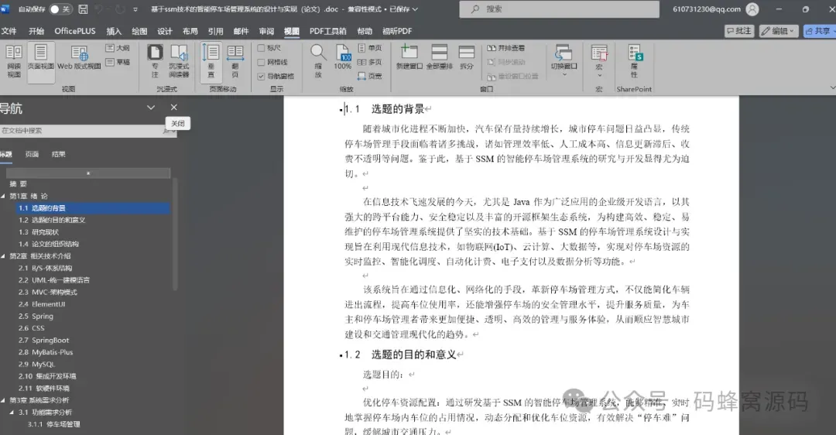Switch to 阅读视图 reading view
The image size is (836, 435).
(x=14, y=61)
